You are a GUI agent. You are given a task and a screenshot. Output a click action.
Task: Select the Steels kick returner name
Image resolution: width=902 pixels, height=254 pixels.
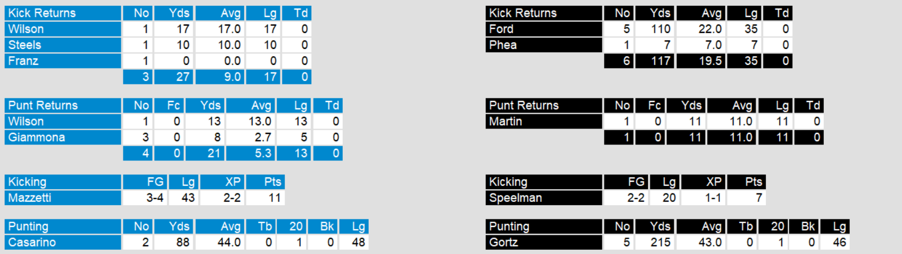63,45
